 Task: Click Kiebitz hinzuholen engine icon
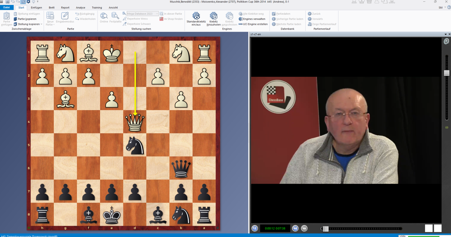[x=213, y=16]
